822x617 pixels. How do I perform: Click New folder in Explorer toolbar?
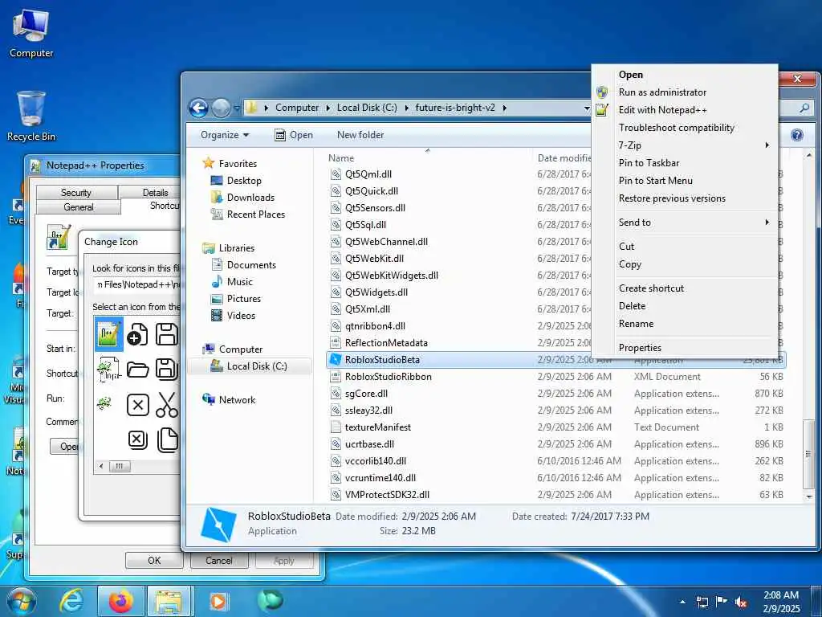click(x=360, y=135)
